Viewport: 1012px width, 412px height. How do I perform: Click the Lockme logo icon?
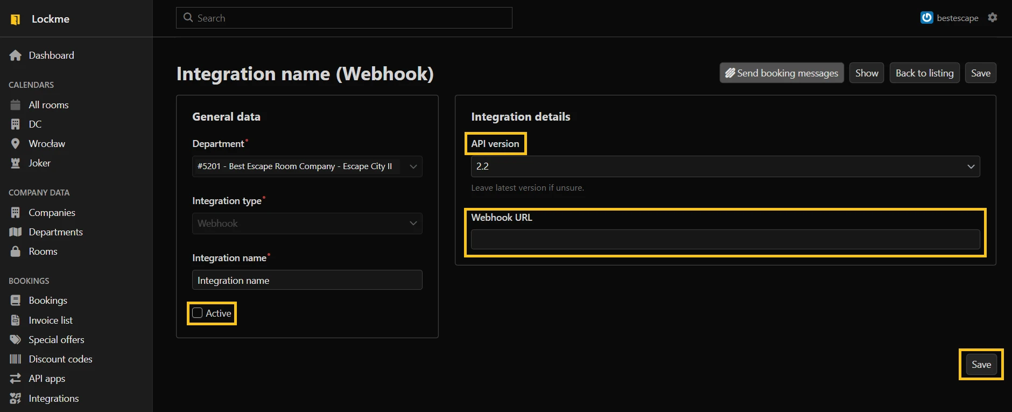pos(16,19)
